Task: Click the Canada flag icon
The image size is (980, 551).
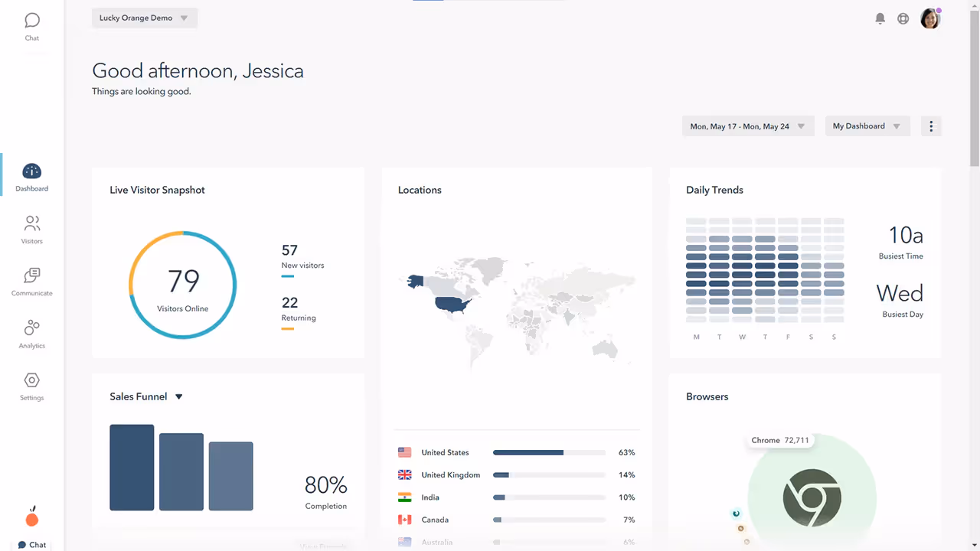Action: coord(405,520)
